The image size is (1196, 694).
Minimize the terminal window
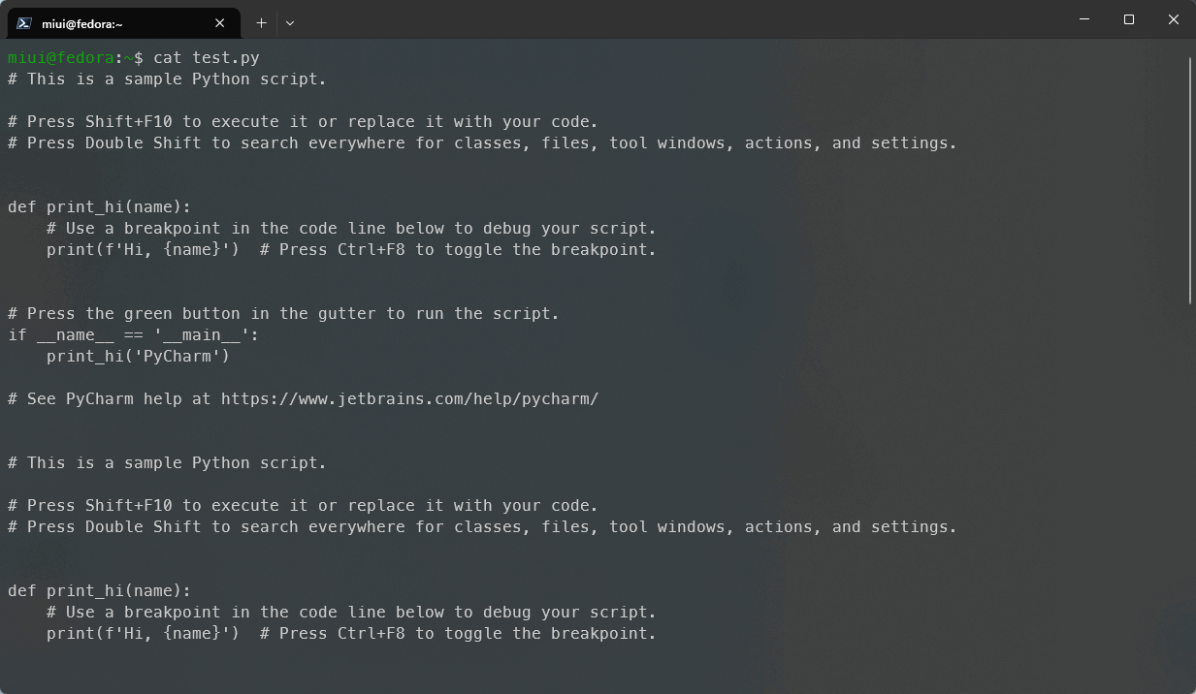(x=1084, y=19)
